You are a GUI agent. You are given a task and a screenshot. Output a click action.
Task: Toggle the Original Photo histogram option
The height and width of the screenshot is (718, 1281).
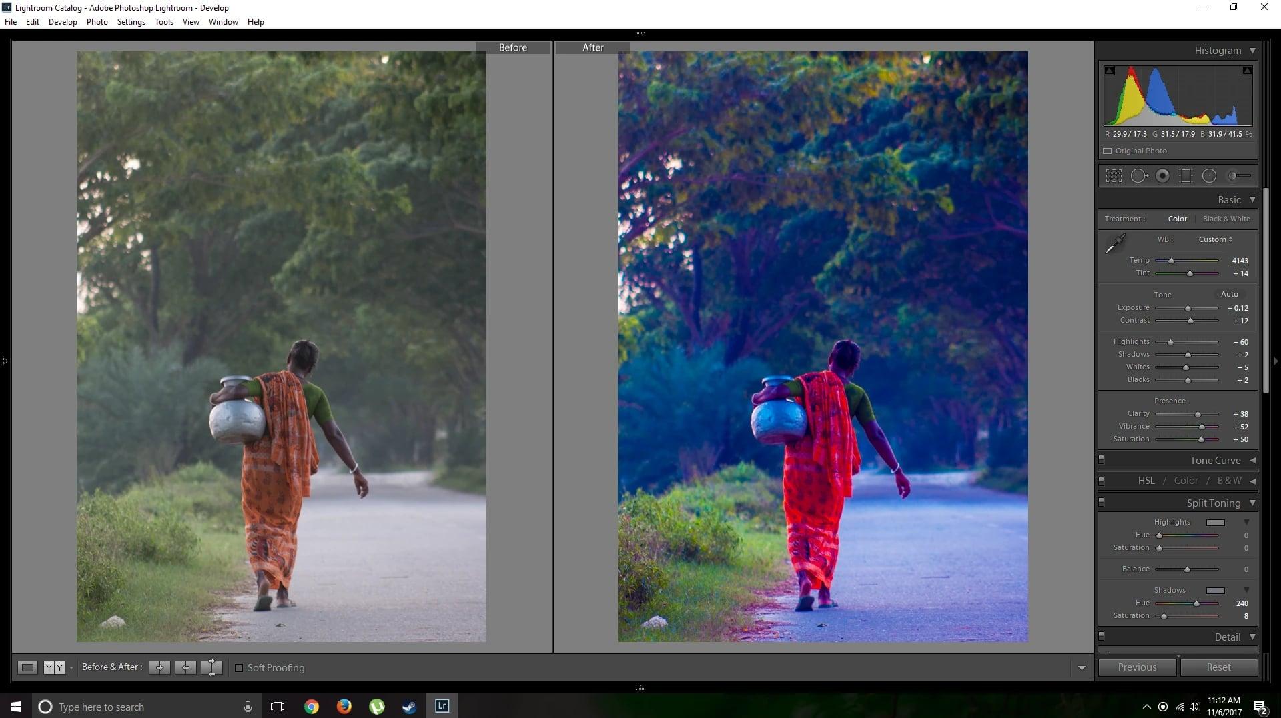[1107, 151]
